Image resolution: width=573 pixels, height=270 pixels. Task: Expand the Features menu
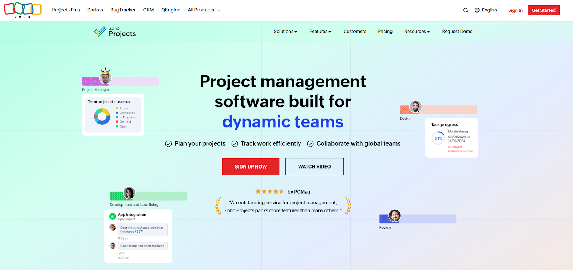click(320, 32)
